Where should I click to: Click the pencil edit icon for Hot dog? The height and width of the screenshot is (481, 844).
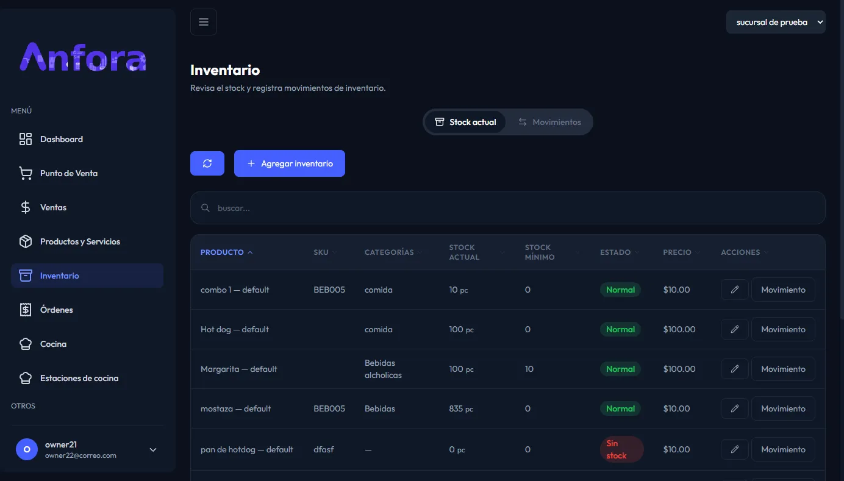tap(735, 329)
